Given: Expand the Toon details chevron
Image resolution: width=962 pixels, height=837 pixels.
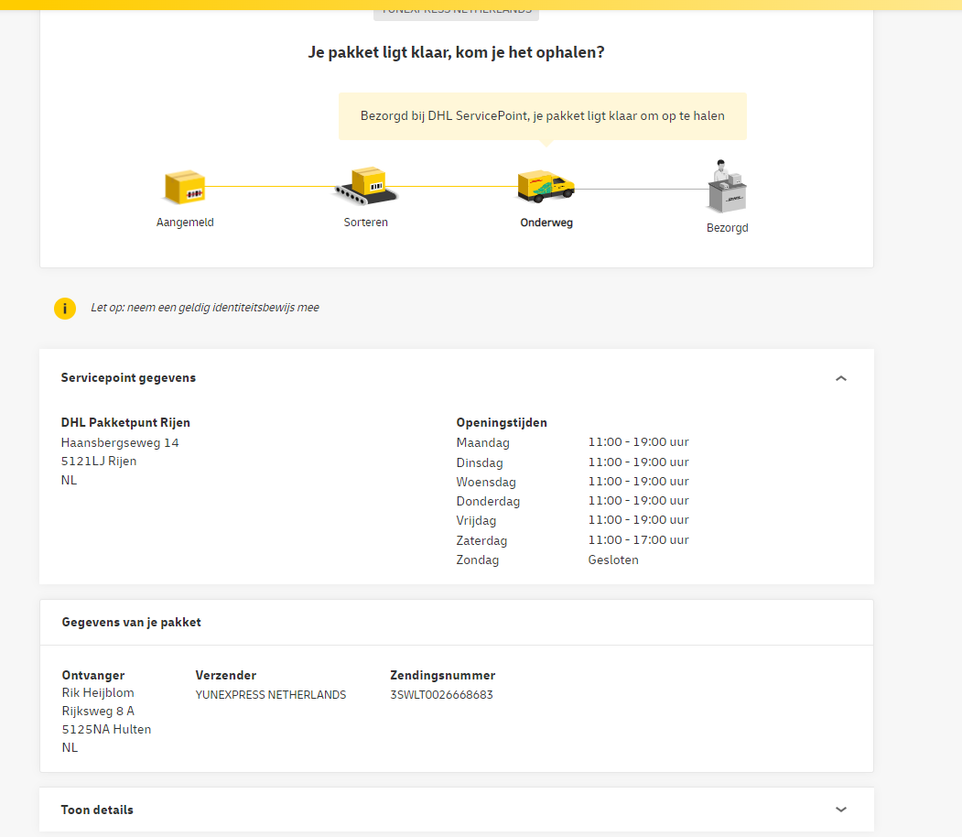Looking at the screenshot, I should click(841, 810).
